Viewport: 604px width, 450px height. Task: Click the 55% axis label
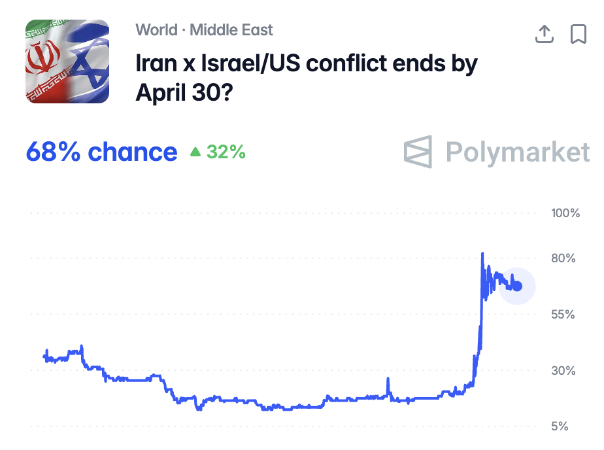(563, 315)
